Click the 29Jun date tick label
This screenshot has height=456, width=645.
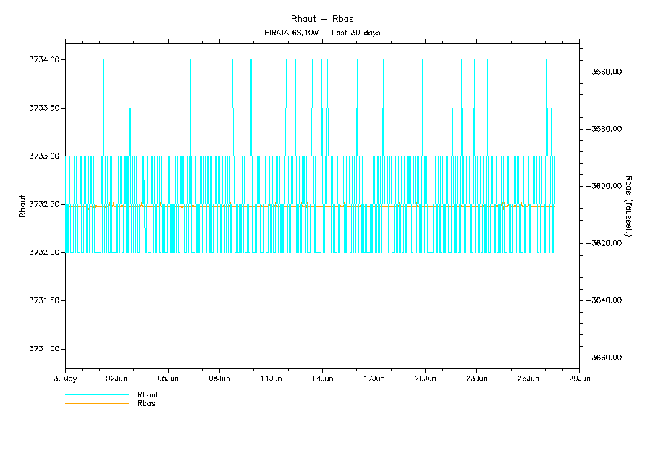coord(579,378)
